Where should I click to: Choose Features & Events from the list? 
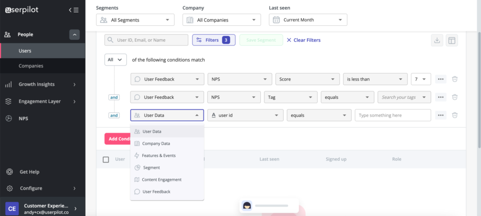point(158,156)
